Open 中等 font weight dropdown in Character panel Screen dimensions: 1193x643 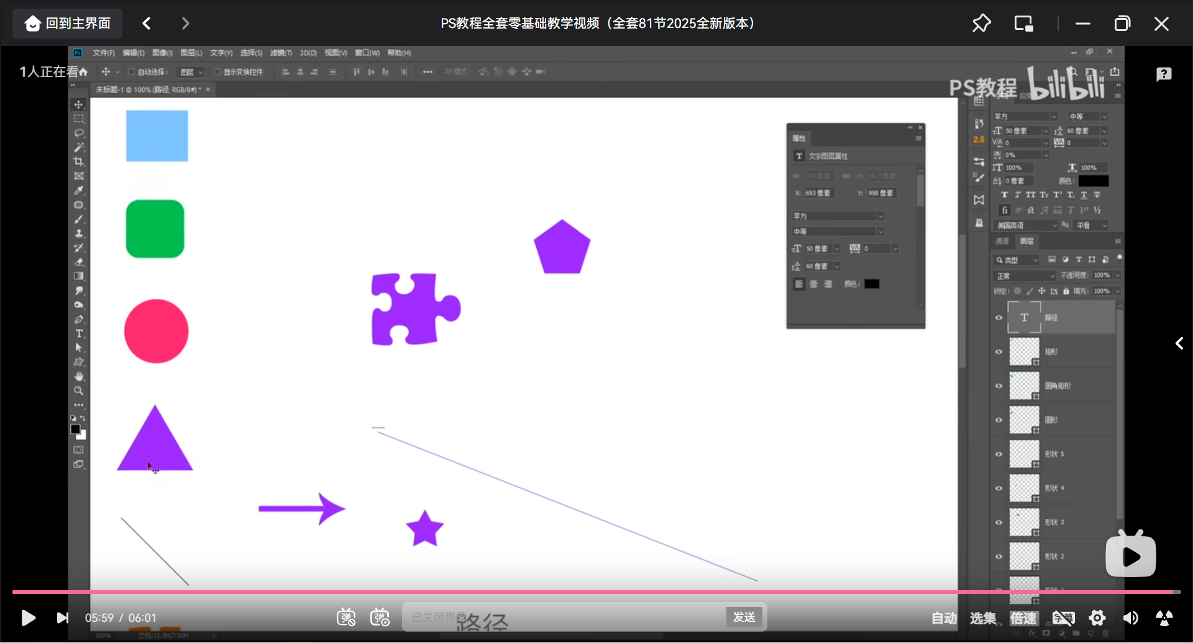[1088, 117]
